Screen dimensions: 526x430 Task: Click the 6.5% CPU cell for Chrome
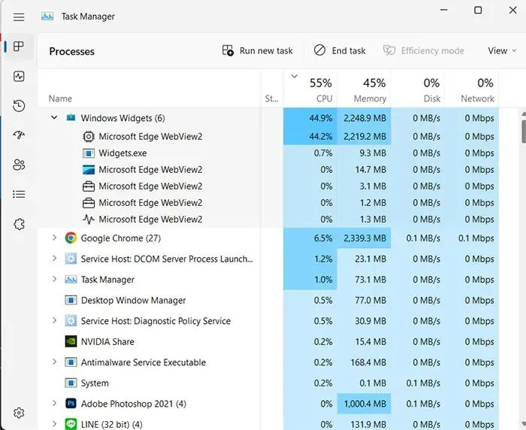pos(310,238)
